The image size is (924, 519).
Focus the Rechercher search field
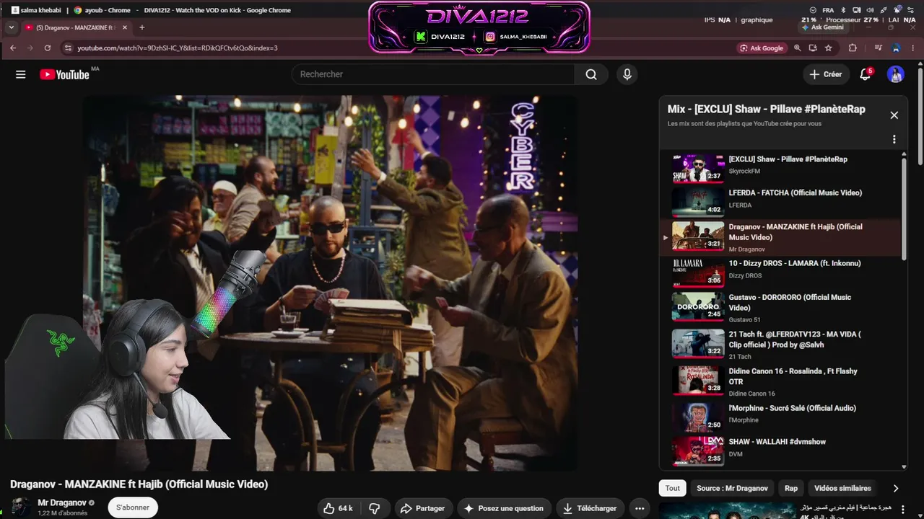[x=433, y=74]
